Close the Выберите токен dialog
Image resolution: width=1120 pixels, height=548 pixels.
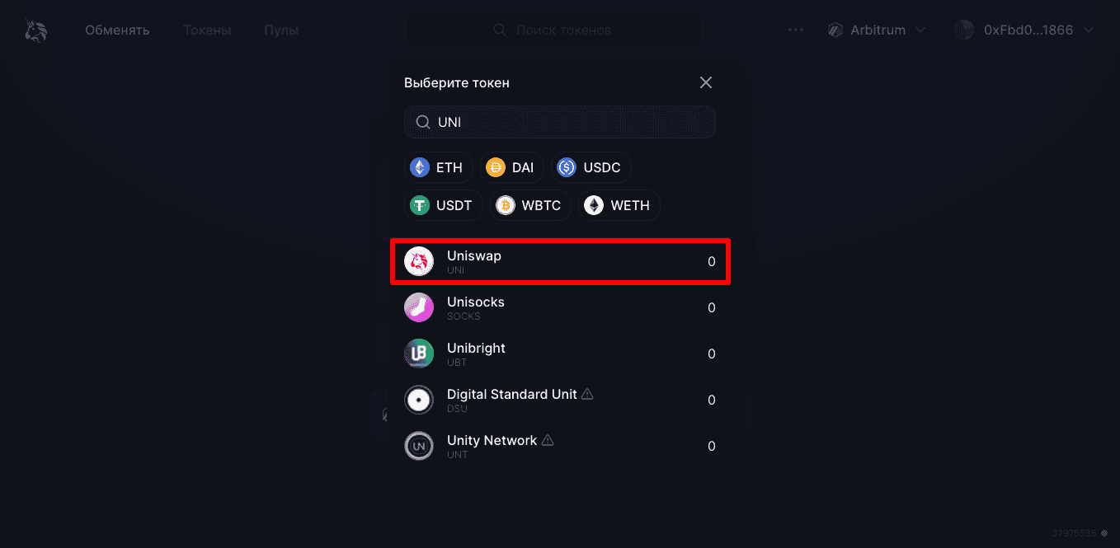tap(706, 82)
